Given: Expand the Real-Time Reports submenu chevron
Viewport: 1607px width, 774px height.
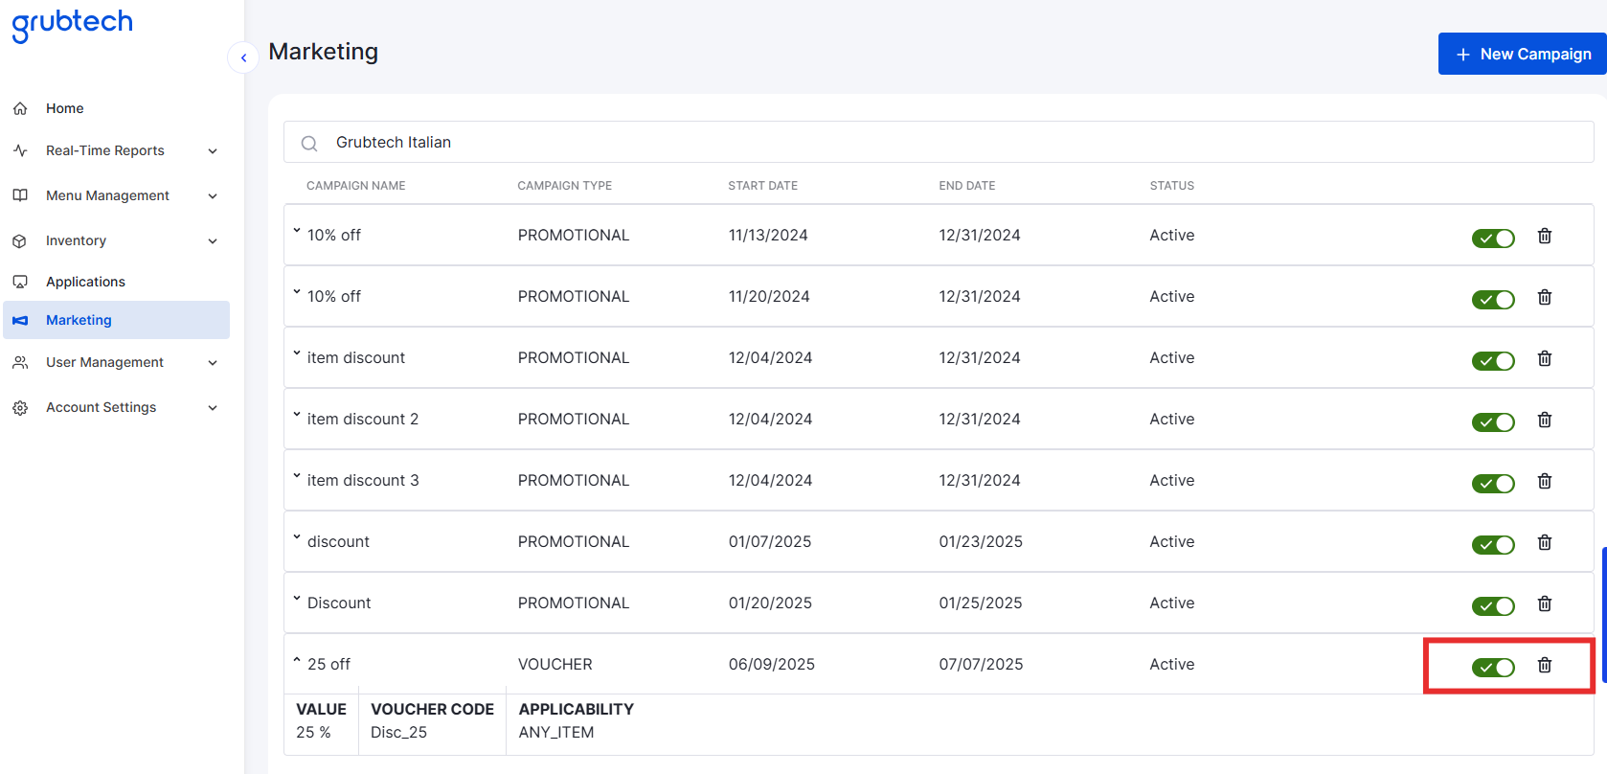Looking at the screenshot, I should [x=213, y=151].
